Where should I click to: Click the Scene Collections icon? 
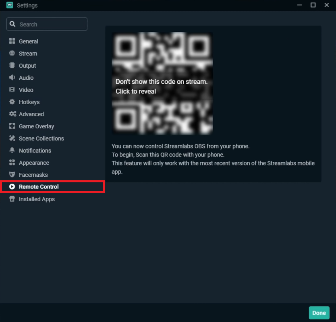(12, 138)
